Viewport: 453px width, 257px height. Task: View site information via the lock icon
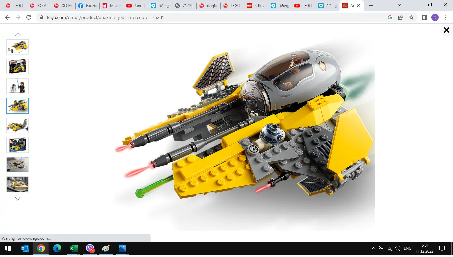pos(42,17)
